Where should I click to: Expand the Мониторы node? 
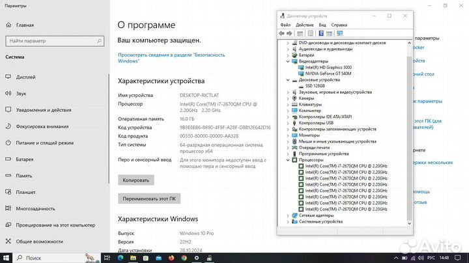click(x=288, y=135)
